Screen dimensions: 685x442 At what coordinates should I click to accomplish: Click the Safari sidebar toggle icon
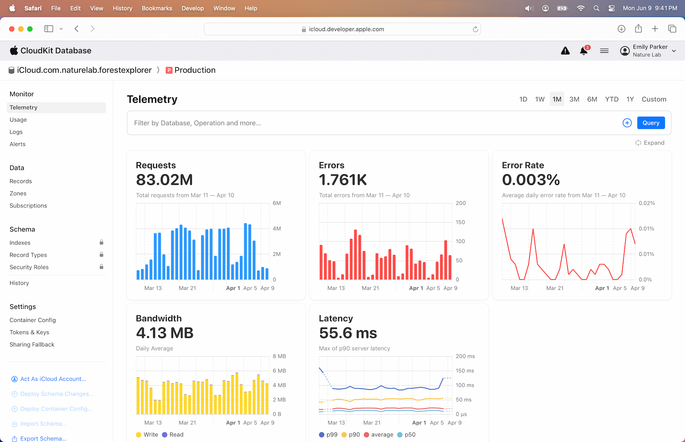tap(49, 29)
